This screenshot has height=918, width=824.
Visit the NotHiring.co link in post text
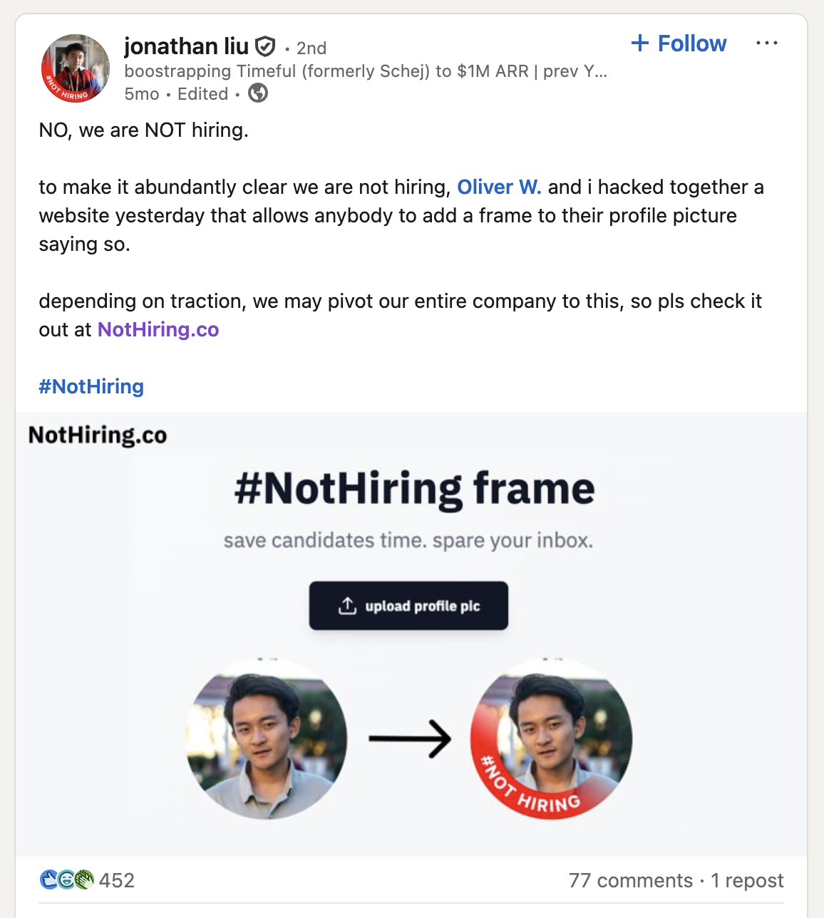[x=158, y=329]
